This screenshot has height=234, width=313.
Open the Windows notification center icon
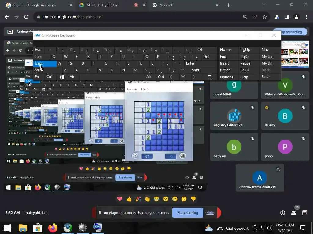[x=303, y=228]
